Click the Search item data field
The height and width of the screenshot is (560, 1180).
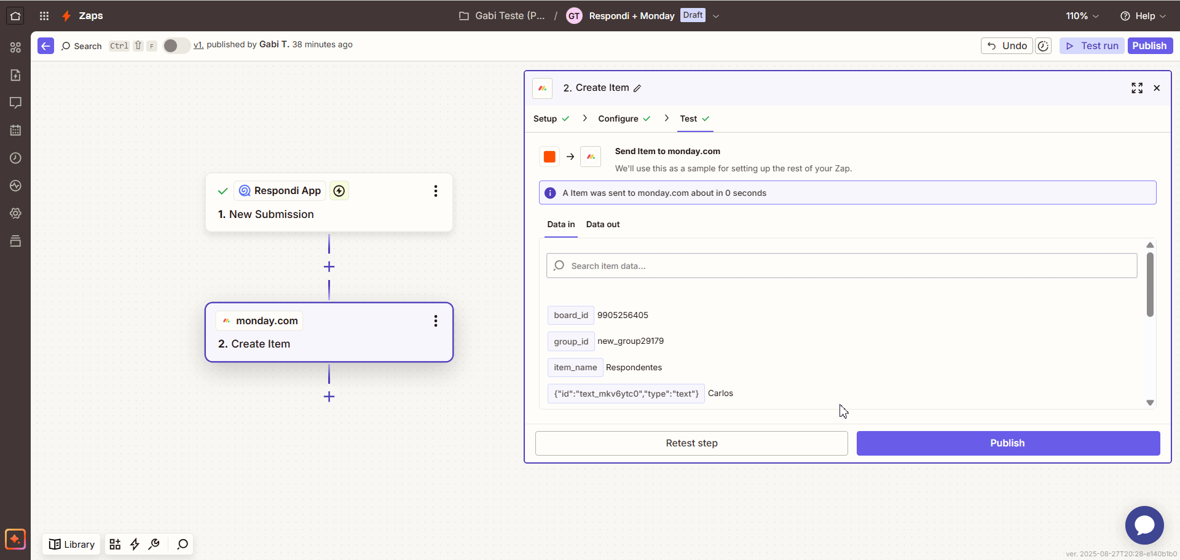[x=841, y=266]
